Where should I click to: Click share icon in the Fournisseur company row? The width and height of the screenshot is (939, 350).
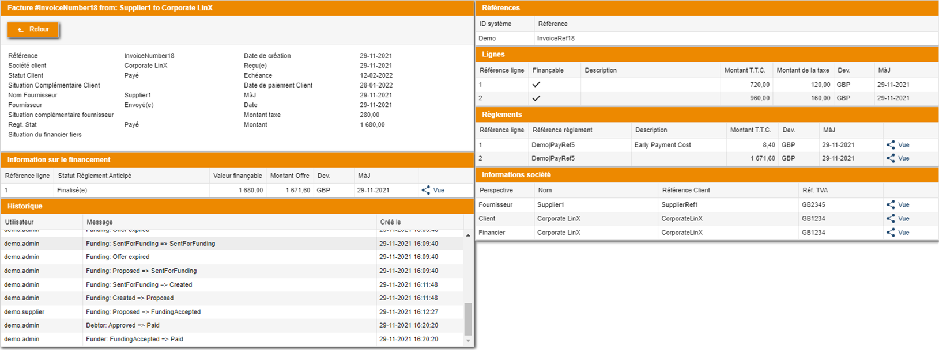(891, 205)
